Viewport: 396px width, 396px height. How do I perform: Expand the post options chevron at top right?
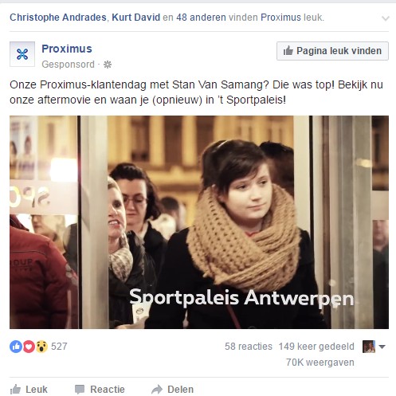tap(386, 18)
